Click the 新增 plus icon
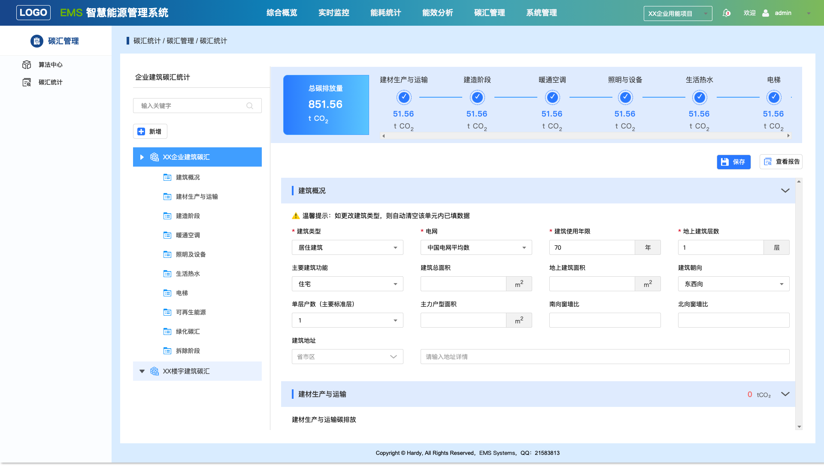 point(141,131)
